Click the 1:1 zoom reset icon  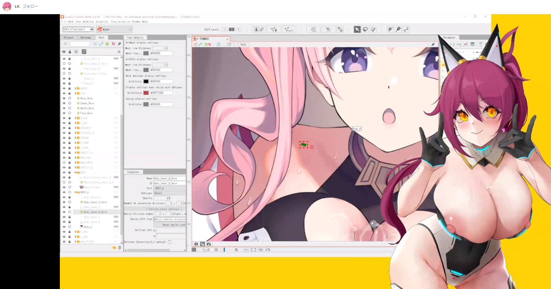tap(246, 250)
